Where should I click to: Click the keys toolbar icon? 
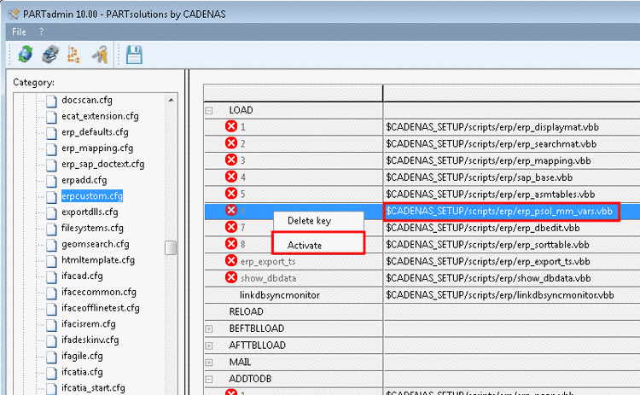coord(100,55)
